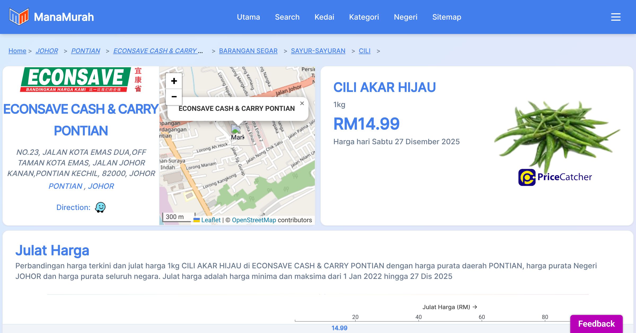Close the map popup
The width and height of the screenshot is (636, 333).
pos(302,103)
